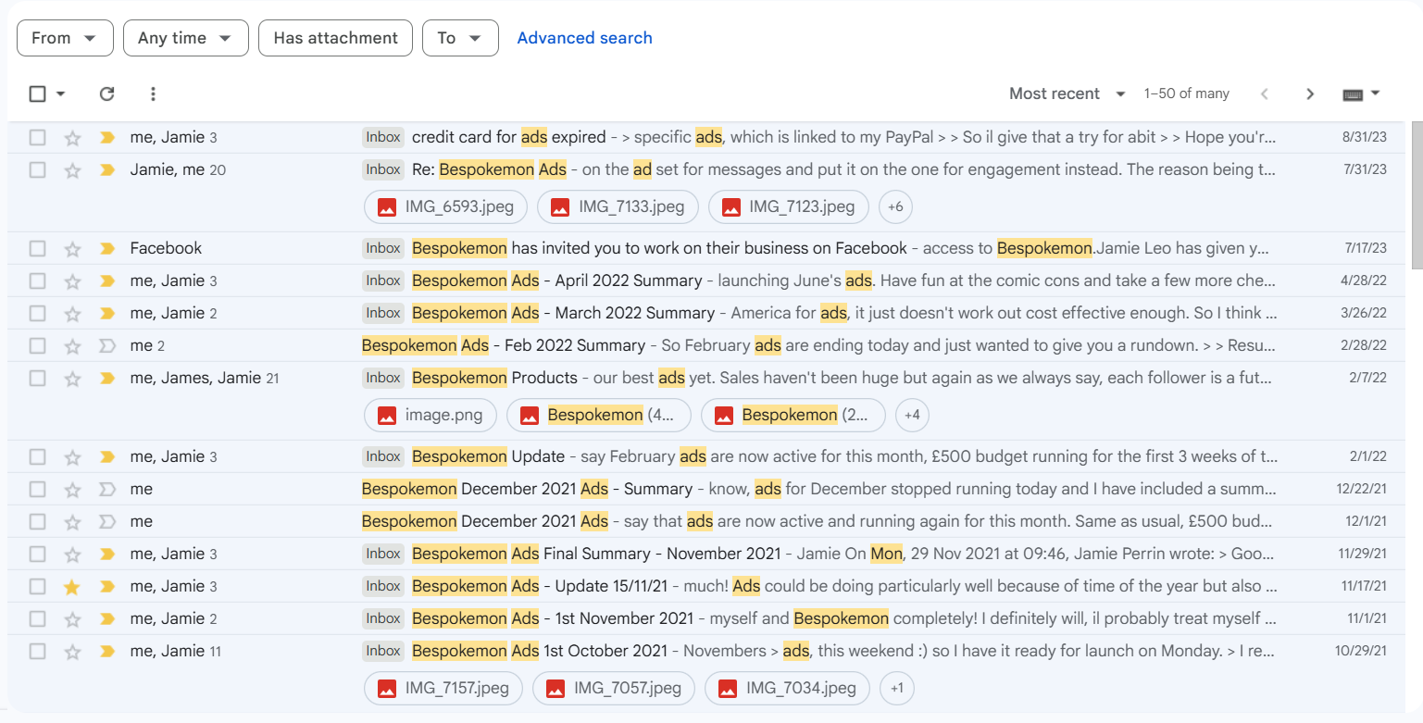
Task: Expand the From filter dropdown
Action: [65, 38]
